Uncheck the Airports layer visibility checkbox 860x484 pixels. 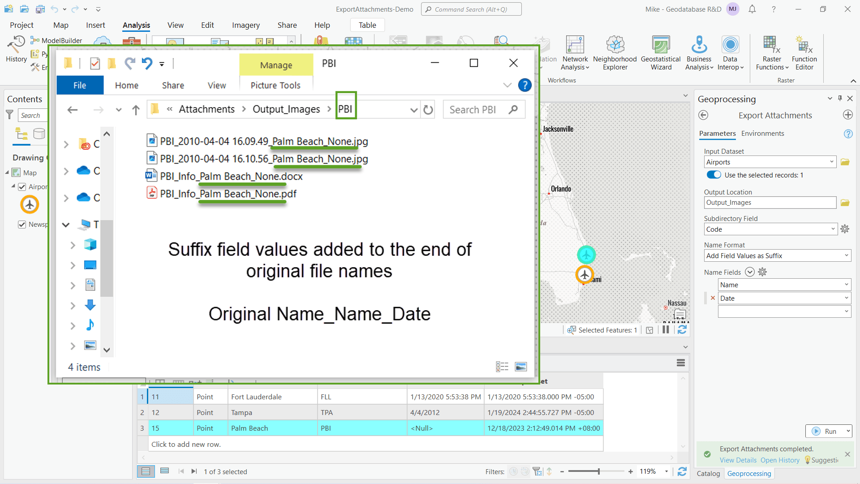pyautogui.click(x=22, y=187)
